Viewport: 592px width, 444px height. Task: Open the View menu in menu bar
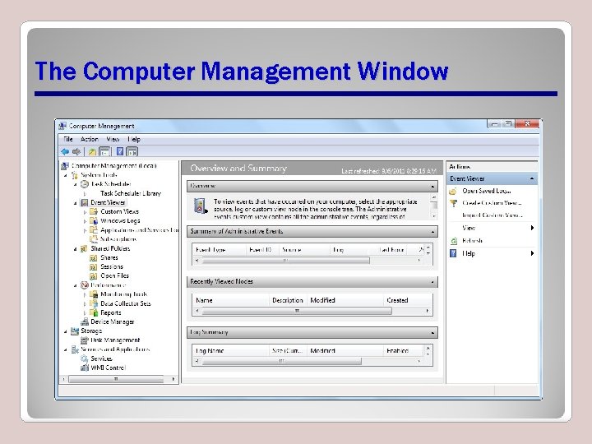(x=113, y=139)
